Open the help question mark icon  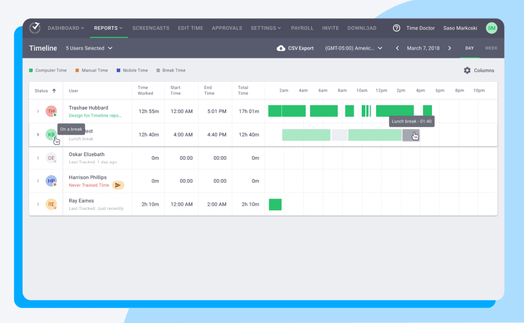pyautogui.click(x=396, y=28)
